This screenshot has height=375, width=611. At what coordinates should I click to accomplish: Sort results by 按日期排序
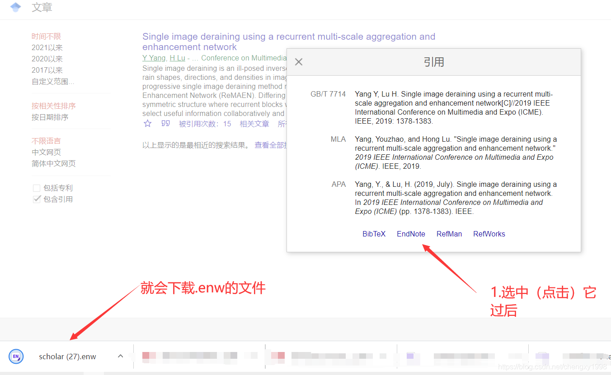[50, 117]
